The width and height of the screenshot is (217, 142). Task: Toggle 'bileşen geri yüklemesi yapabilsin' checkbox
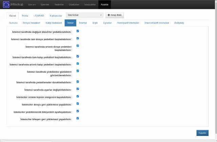point(78,118)
